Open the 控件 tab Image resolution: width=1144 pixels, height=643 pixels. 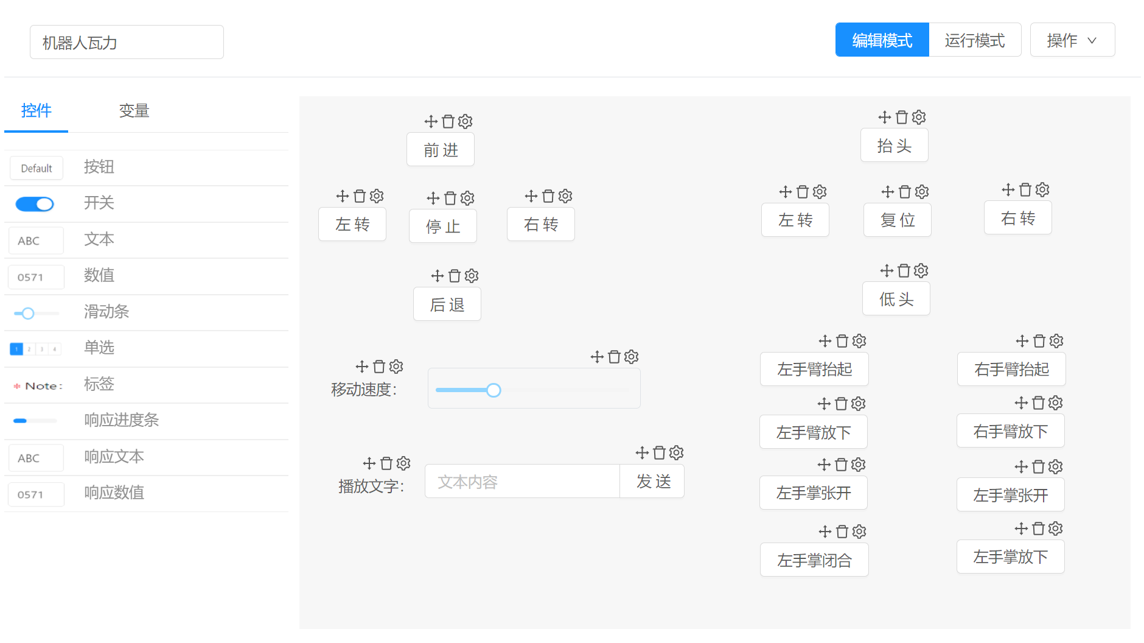click(36, 111)
